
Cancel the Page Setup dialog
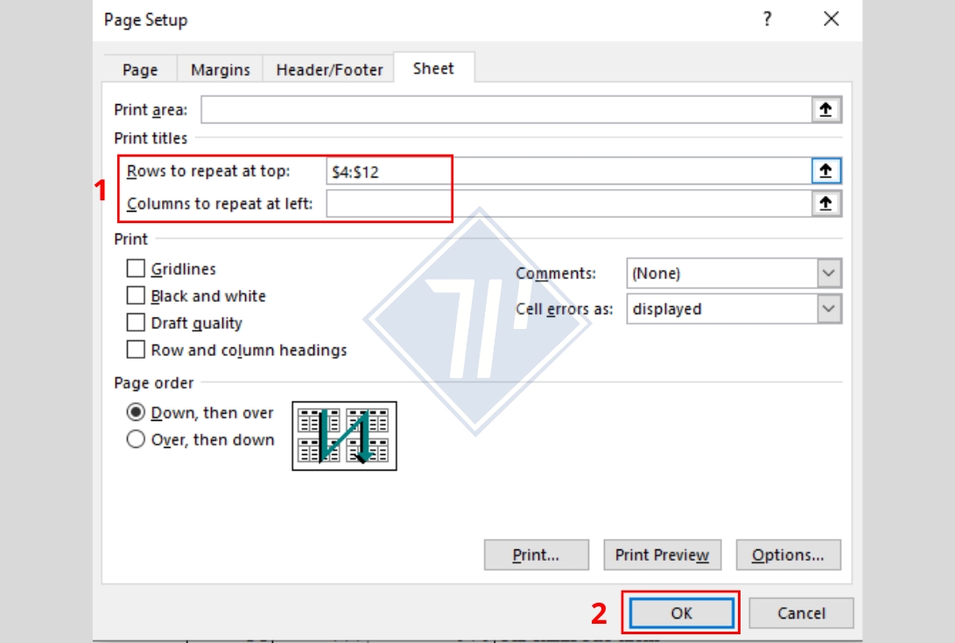[x=801, y=612]
